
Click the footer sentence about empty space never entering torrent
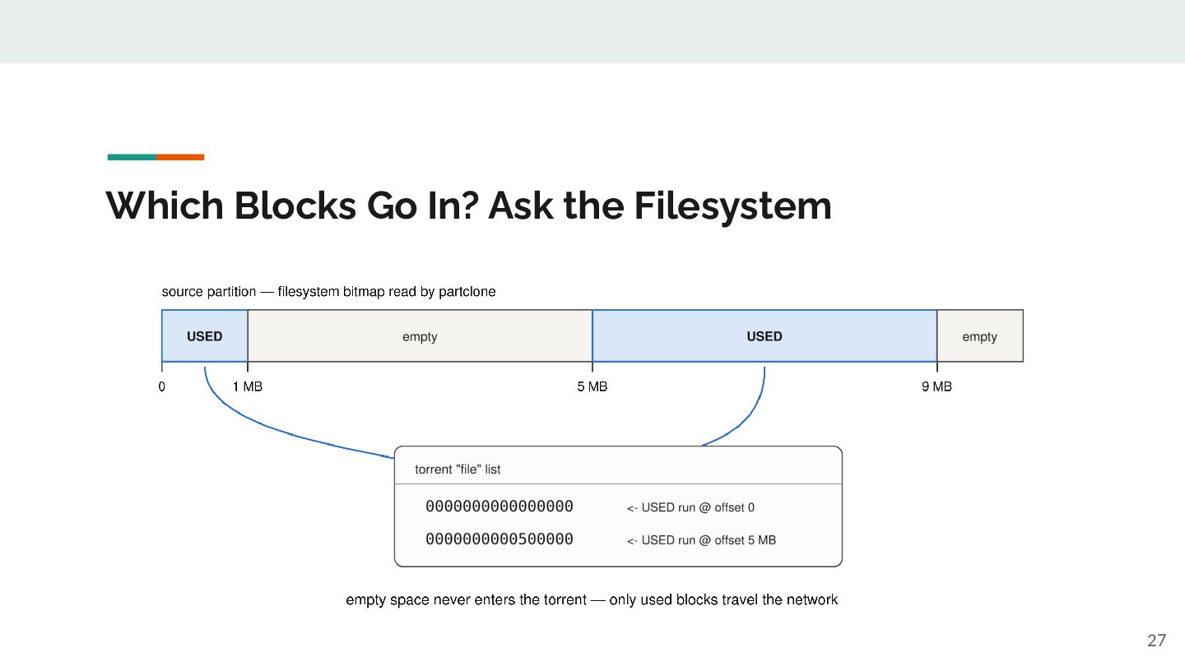point(592,600)
